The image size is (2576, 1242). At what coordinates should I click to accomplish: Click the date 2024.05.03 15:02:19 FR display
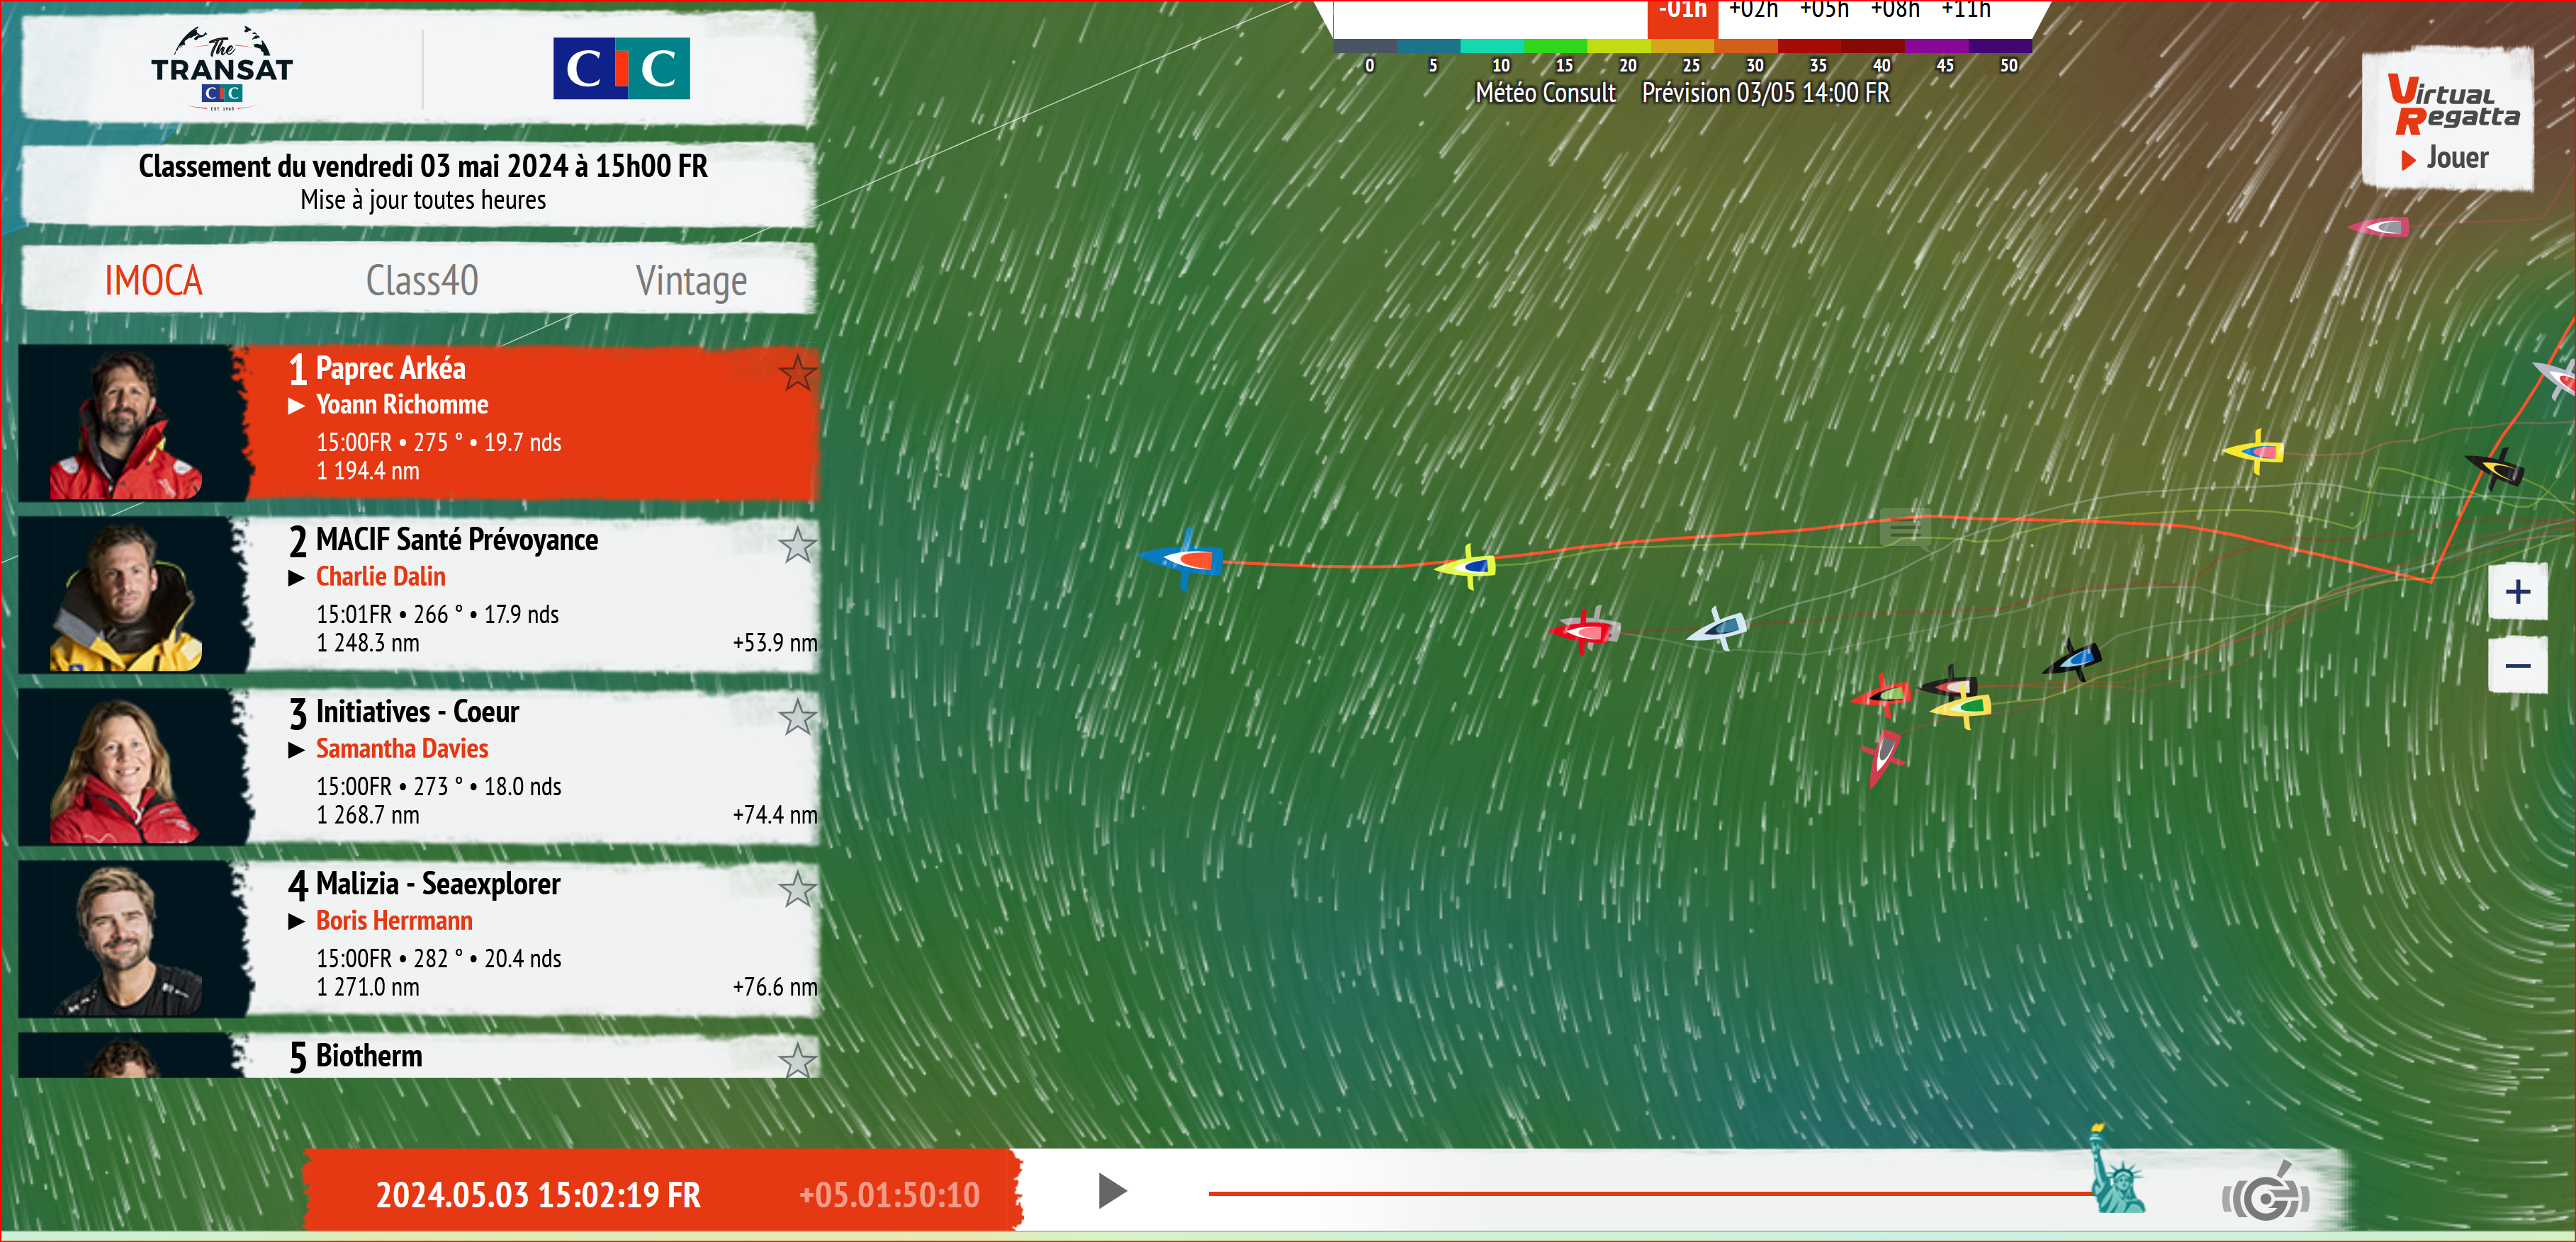(538, 1195)
